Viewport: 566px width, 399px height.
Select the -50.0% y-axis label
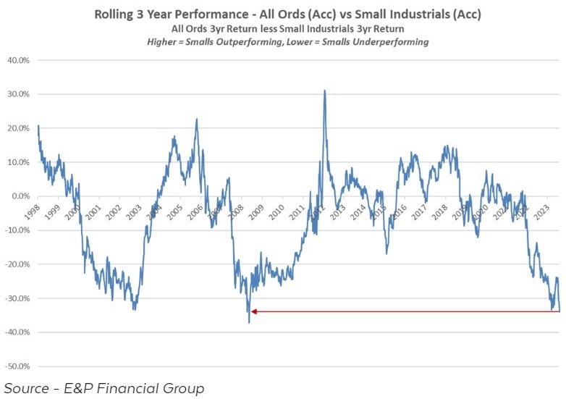17,366
